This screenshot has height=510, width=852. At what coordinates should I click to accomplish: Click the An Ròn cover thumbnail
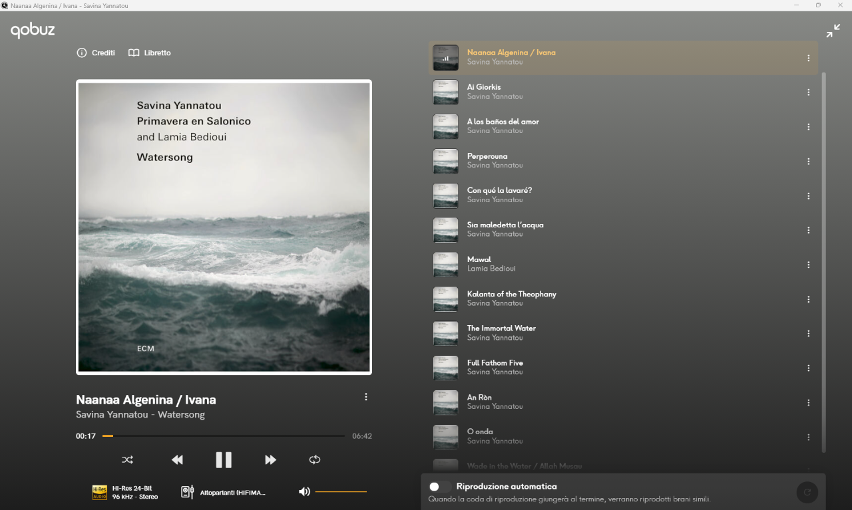click(446, 403)
